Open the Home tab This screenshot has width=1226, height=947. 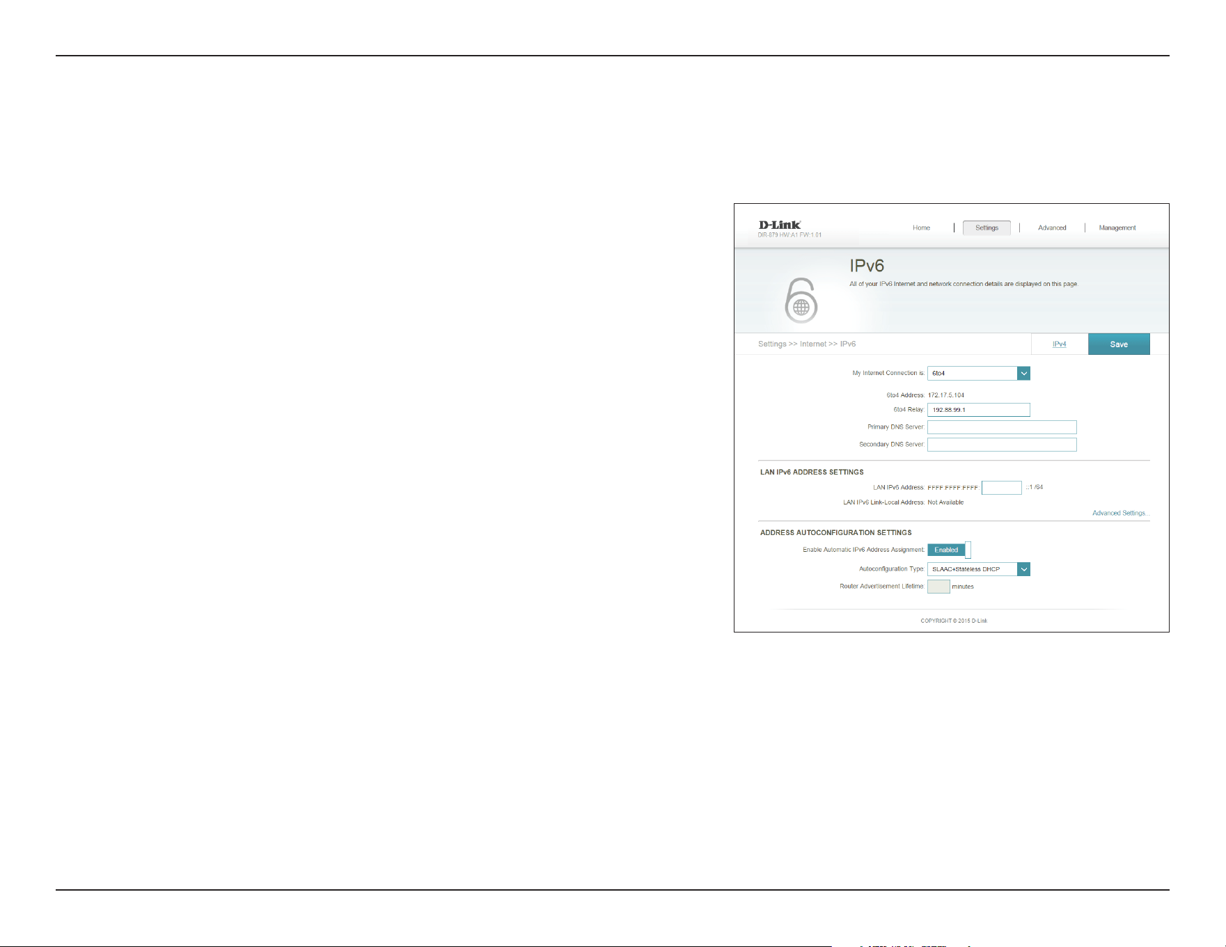coord(921,228)
